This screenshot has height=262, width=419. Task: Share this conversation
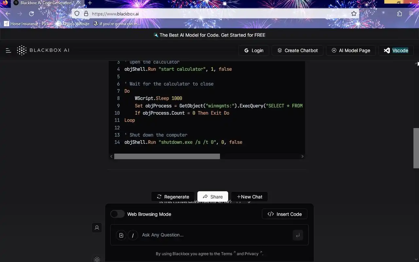coord(213,196)
